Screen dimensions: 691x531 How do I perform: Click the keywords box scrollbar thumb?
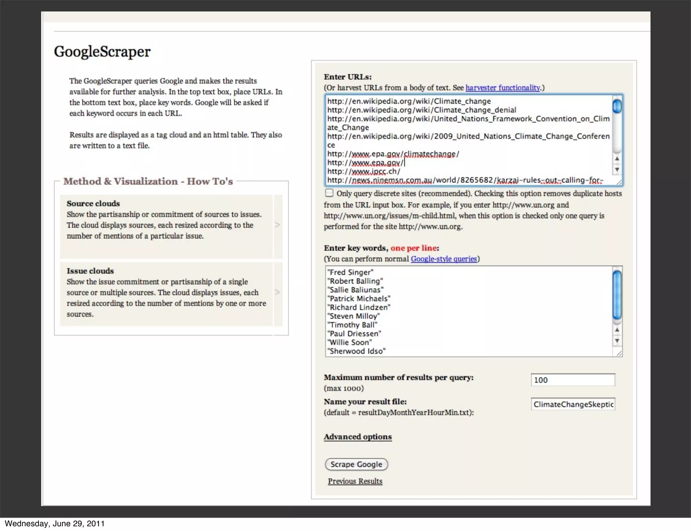(617, 295)
